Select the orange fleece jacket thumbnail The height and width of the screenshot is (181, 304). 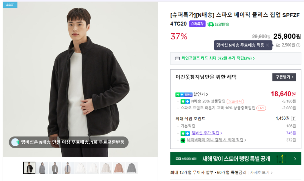pos(119,168)
